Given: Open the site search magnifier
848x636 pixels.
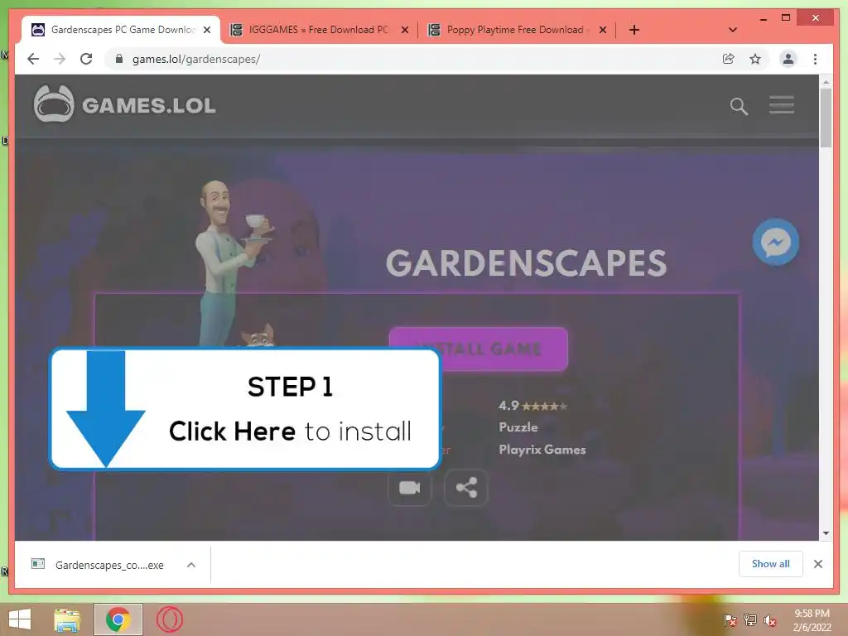Looking at the screenshot, I should point(739,106).
